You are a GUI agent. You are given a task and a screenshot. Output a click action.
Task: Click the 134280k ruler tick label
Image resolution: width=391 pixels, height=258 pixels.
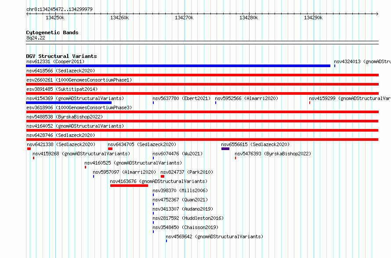[x=249, y=18]
